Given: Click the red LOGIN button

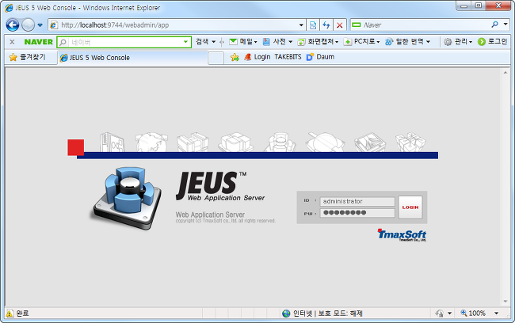Looking at the screenshot, I should tap(410, 207).
